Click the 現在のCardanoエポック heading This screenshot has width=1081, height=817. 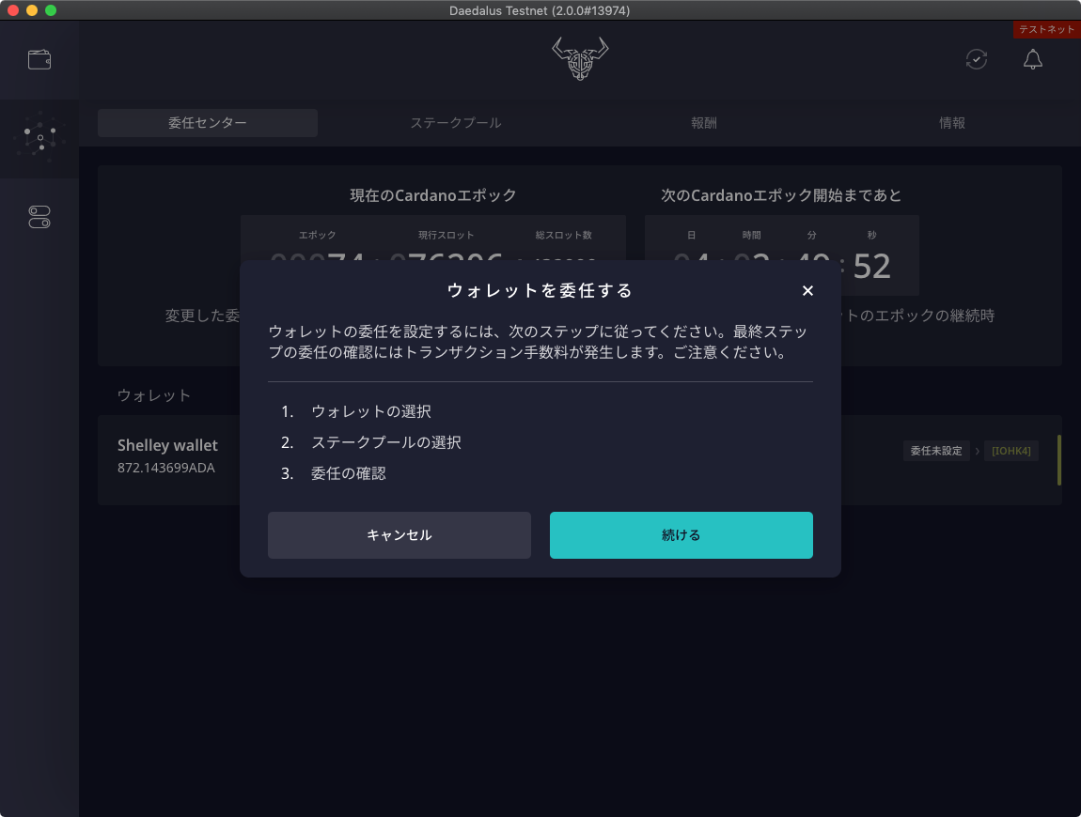pyautogui.click(x=433, y=195)
